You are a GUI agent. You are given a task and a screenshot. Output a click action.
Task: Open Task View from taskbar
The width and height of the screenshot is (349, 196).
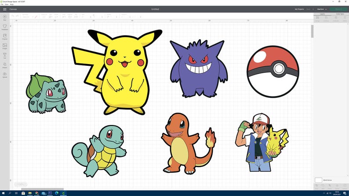pyautogui.click(x=16, y=193)
